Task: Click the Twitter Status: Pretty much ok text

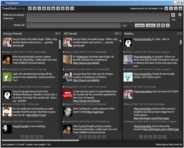Action: pyautogui.click(x=169, y=144)
